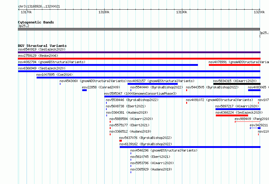
Task: Select the small red nsv5437076 bar
Action: click(121, 141)
